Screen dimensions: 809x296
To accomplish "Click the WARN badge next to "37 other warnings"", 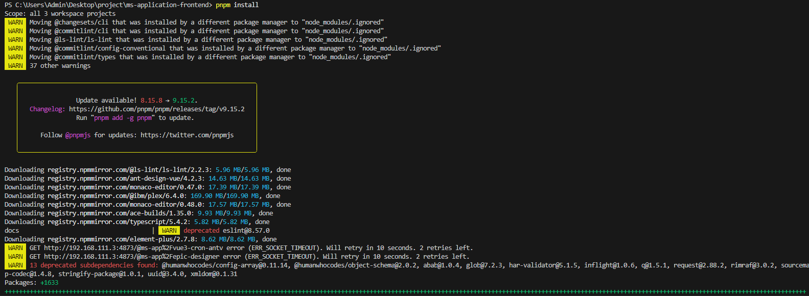I will coord(15,66).
